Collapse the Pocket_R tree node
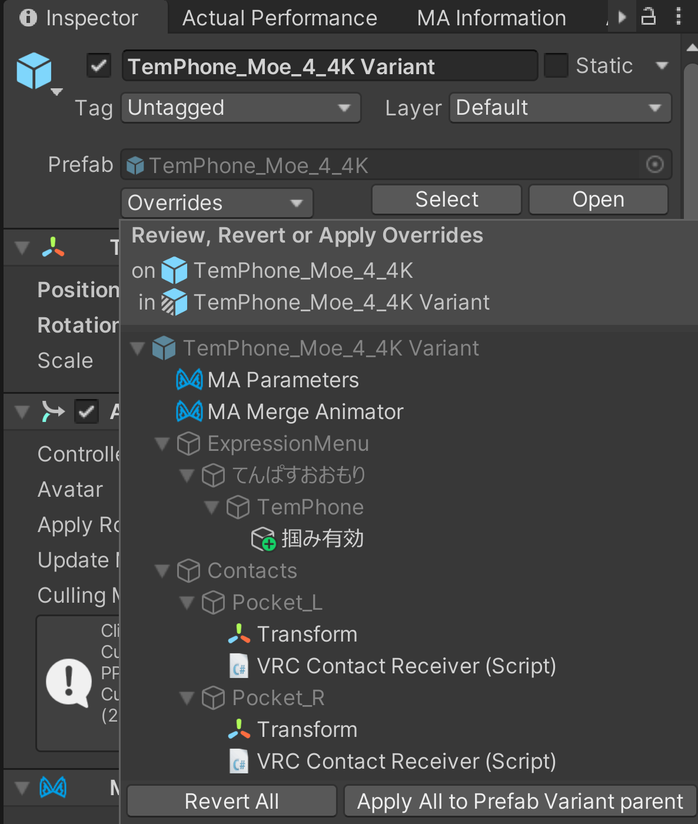Screen dimensions: 698x824 [x=187, y=698]
